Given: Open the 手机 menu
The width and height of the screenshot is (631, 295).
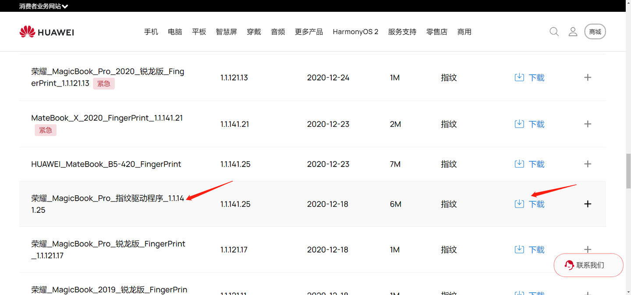Looking at the screenshot, I should point(151,32).
